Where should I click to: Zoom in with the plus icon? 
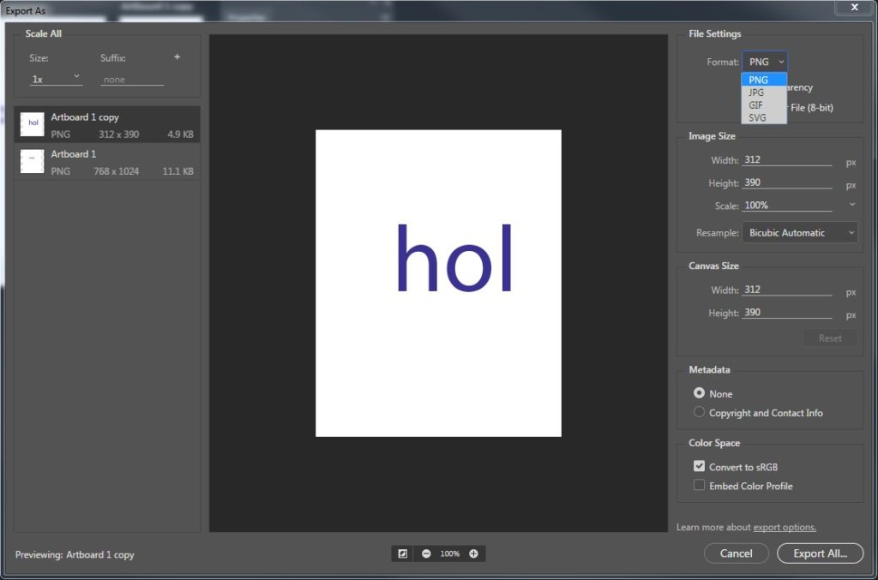point(473,553)
